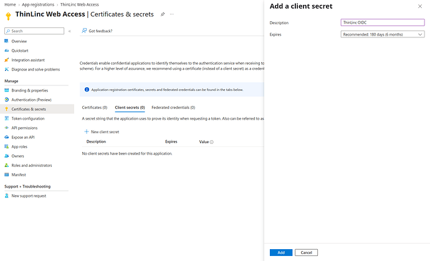Open Expose an API in the sidebar

click(x=23, y=137)
